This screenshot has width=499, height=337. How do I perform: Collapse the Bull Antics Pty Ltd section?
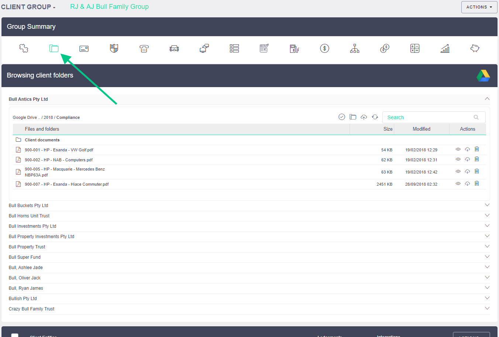coord(487,99)
